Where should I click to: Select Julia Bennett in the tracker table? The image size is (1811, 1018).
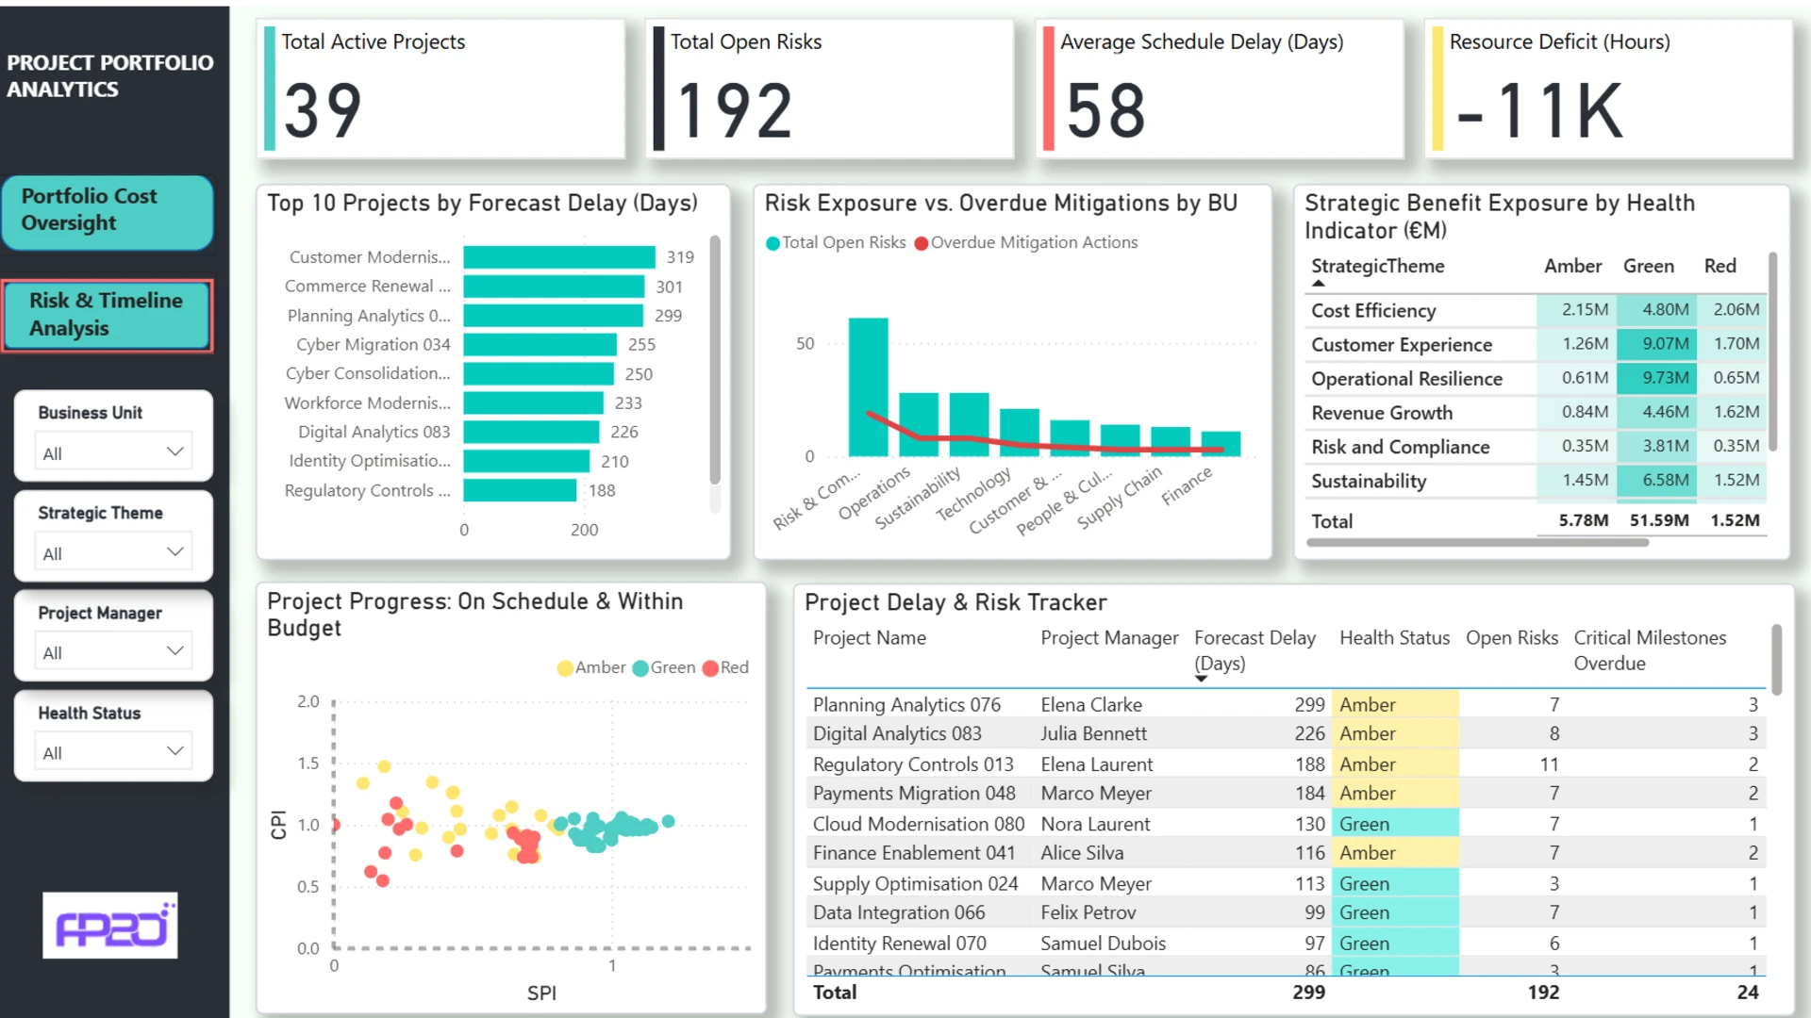tap(1093, 733)
